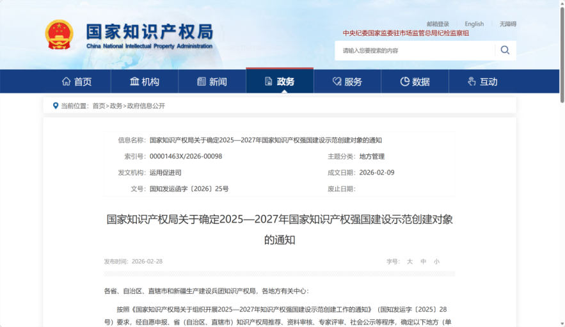Viewport: 565px width, 327px height.
Task: Click the location pin icon in breadcrumb
Action: 55,106
